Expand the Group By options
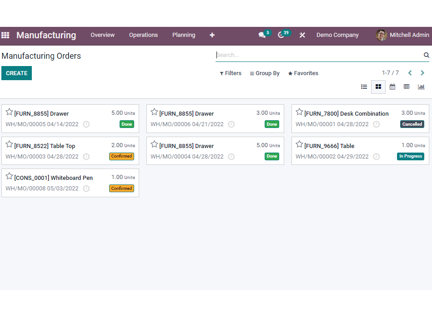The height and width of the screenshot is (317, 432). click(264, 73)
